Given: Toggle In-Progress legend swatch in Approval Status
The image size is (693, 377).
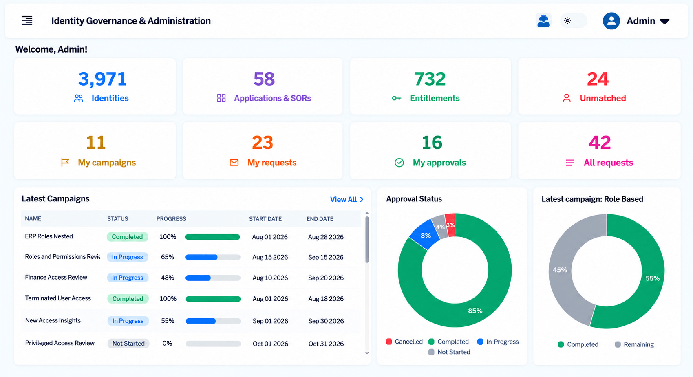Looking at the screenshot, I should pyautogui.click(x=480, y=342).
